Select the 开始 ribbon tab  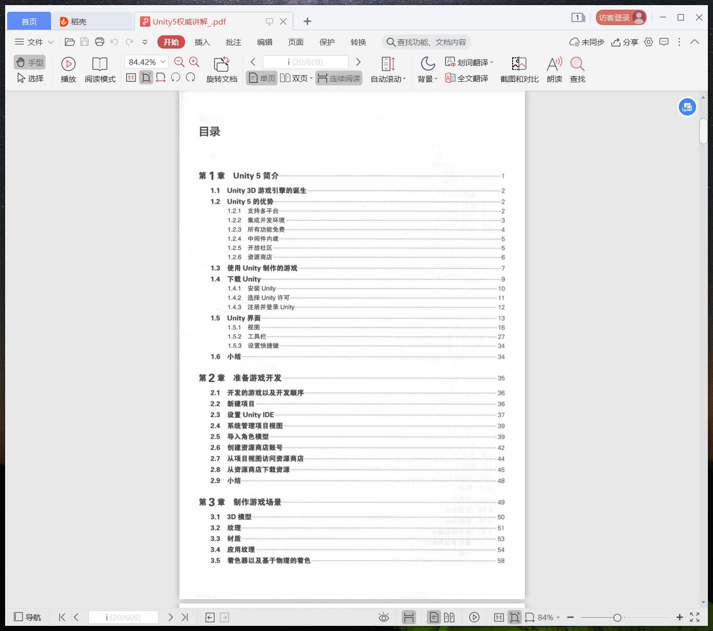click(171, 42)
